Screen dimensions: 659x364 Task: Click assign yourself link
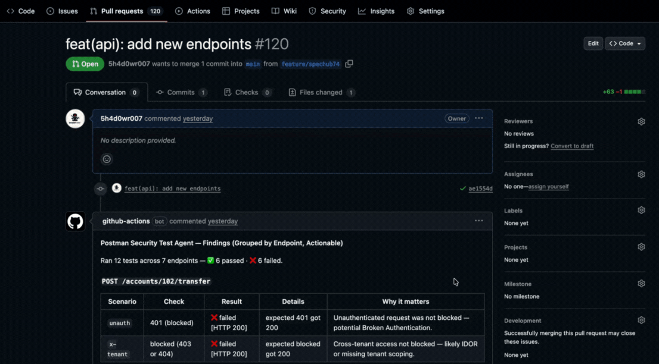(x=548, y=187)
